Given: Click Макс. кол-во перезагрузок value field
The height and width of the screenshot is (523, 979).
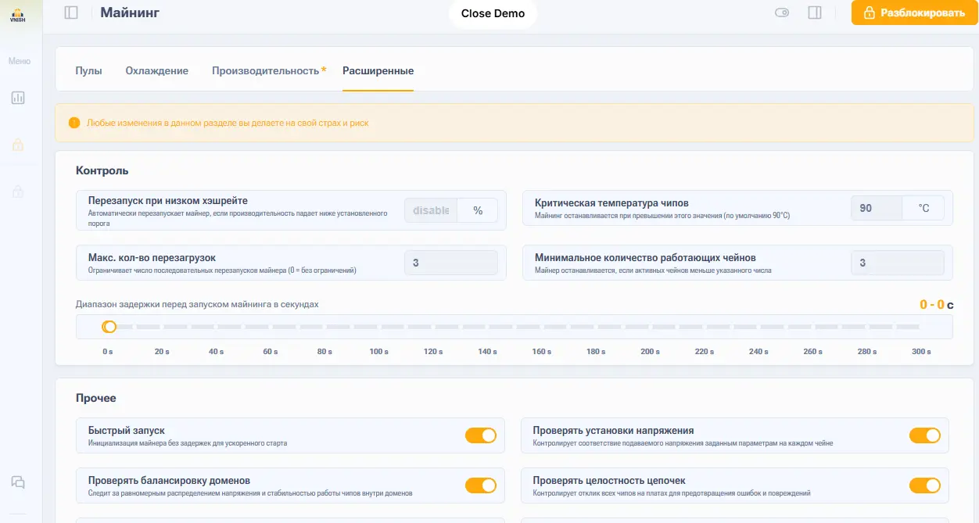Looking at the screenshot, I should pyautogui.click(x=450, y=262).
